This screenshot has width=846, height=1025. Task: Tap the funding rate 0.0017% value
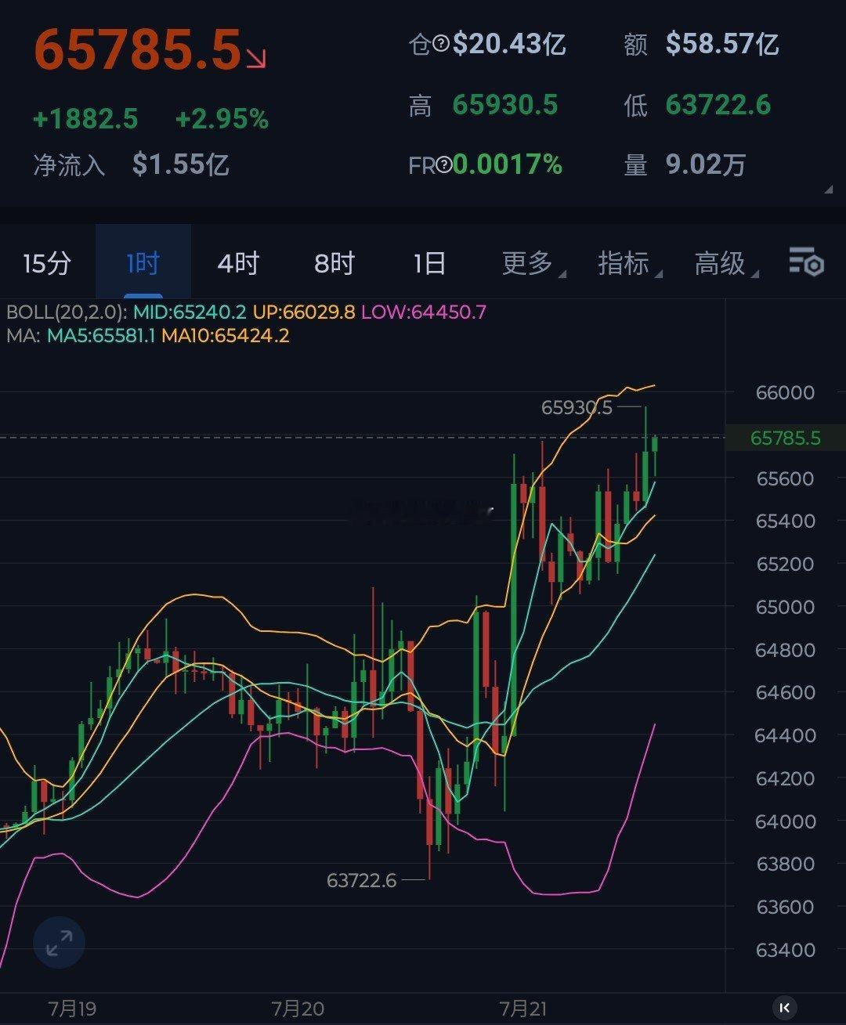pyautogui.click(x=508, y=164)
